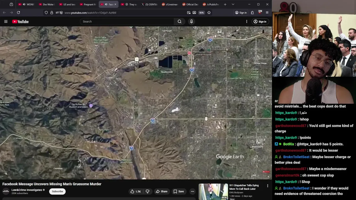Screen dimensions: 356x200
Task: Click YouTube Sign in button in header
Action: click(260, 21)
